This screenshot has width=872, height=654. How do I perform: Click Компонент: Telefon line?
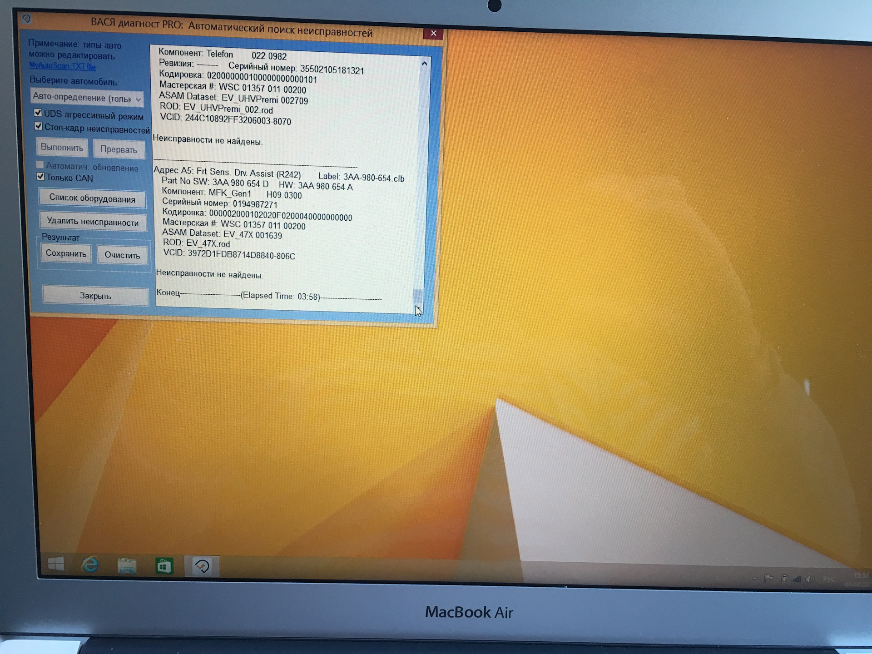[x=223, y=54]
